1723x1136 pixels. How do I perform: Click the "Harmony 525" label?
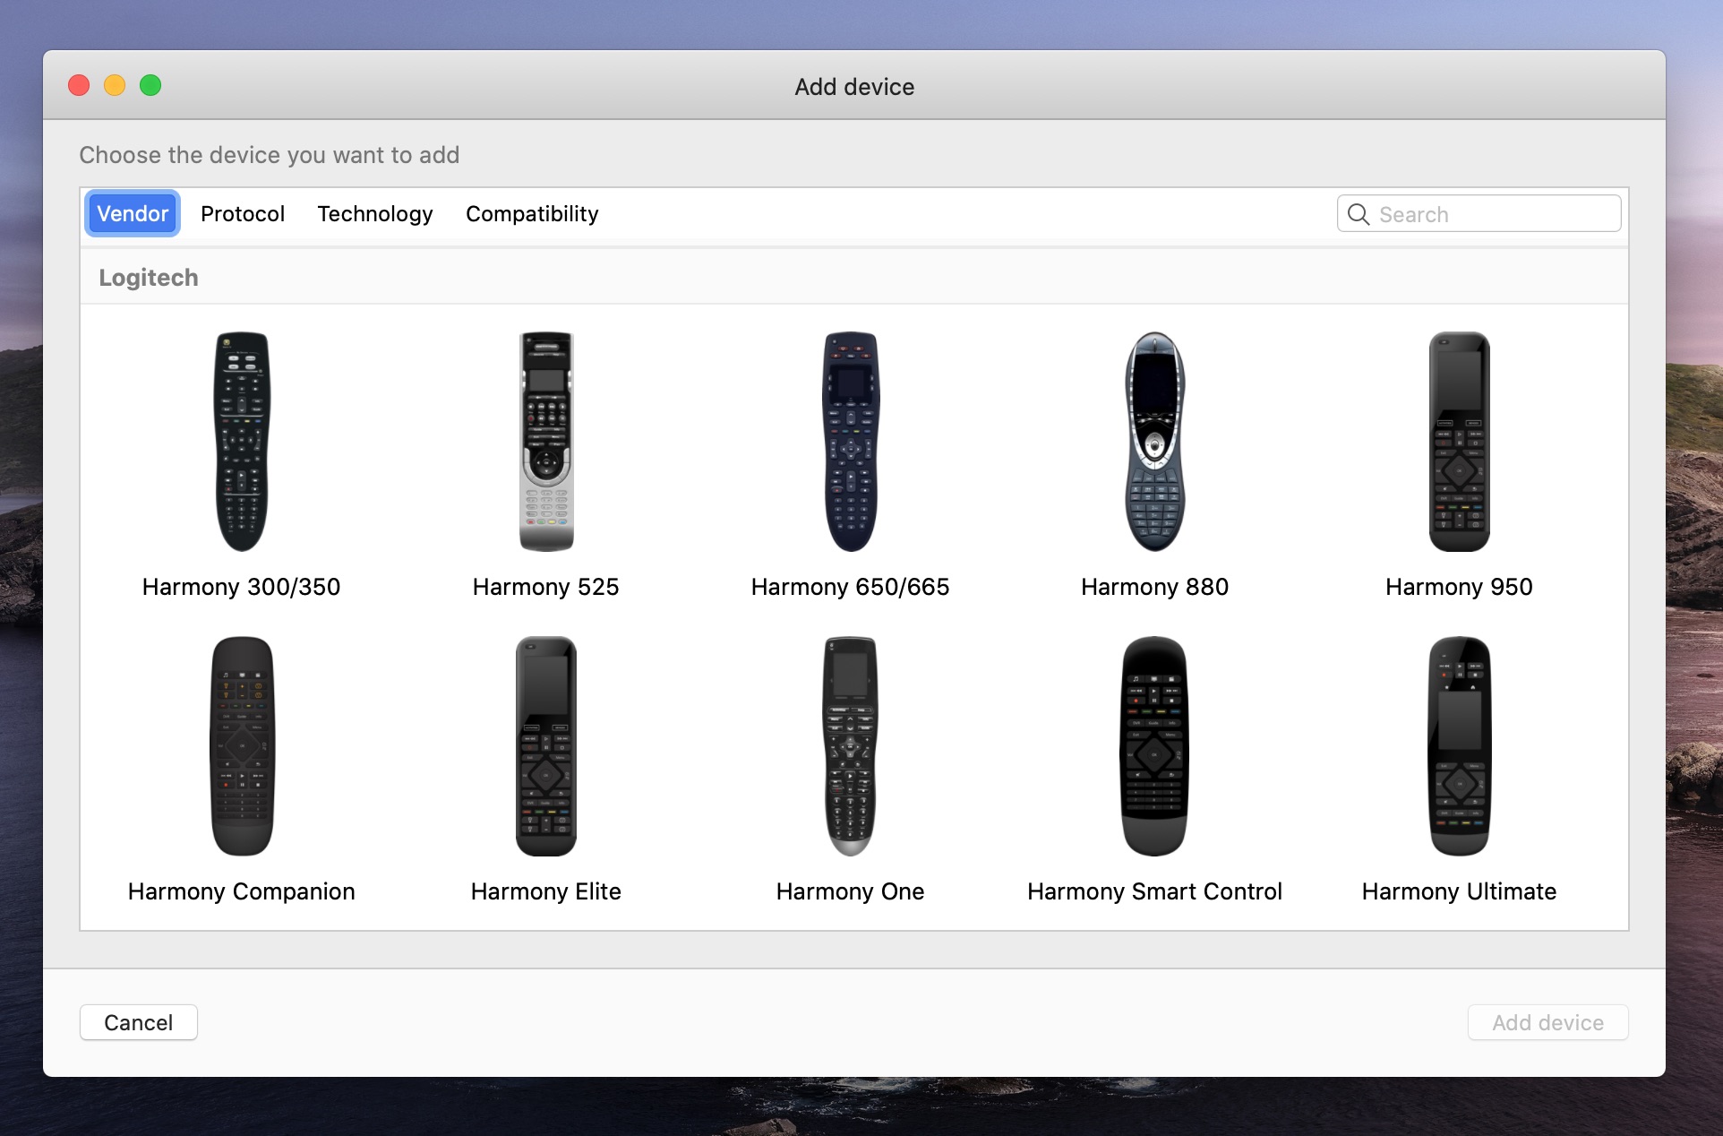click(x=546, y=587)
